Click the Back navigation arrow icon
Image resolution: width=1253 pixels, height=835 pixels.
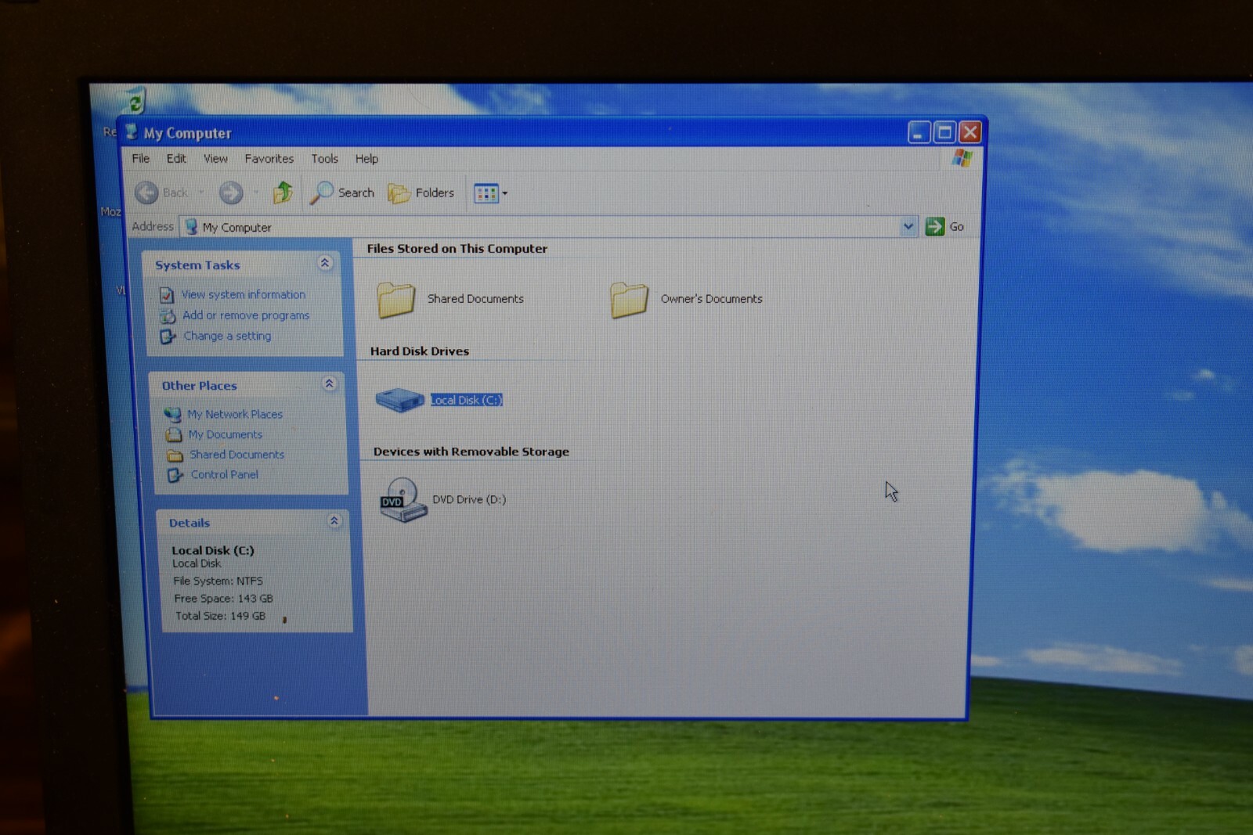(x=146, y=193)
